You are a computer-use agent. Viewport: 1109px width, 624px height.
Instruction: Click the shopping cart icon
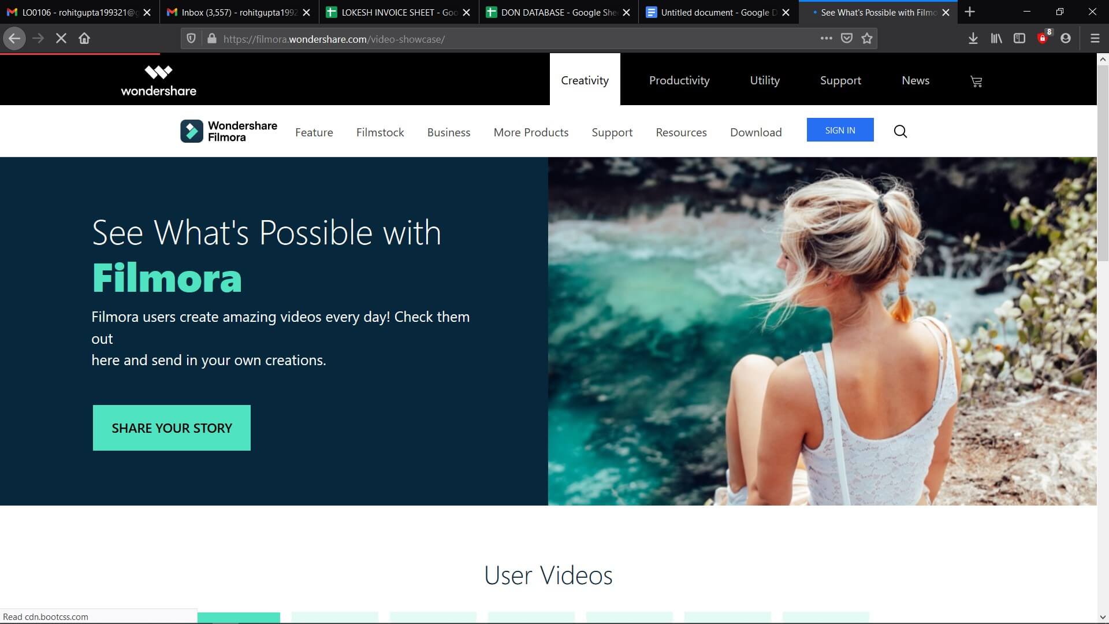tap(976, 81)
